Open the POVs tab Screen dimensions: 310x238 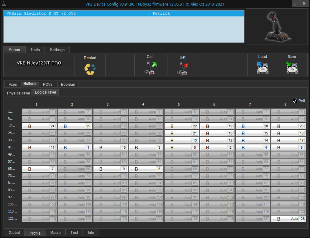48,84
